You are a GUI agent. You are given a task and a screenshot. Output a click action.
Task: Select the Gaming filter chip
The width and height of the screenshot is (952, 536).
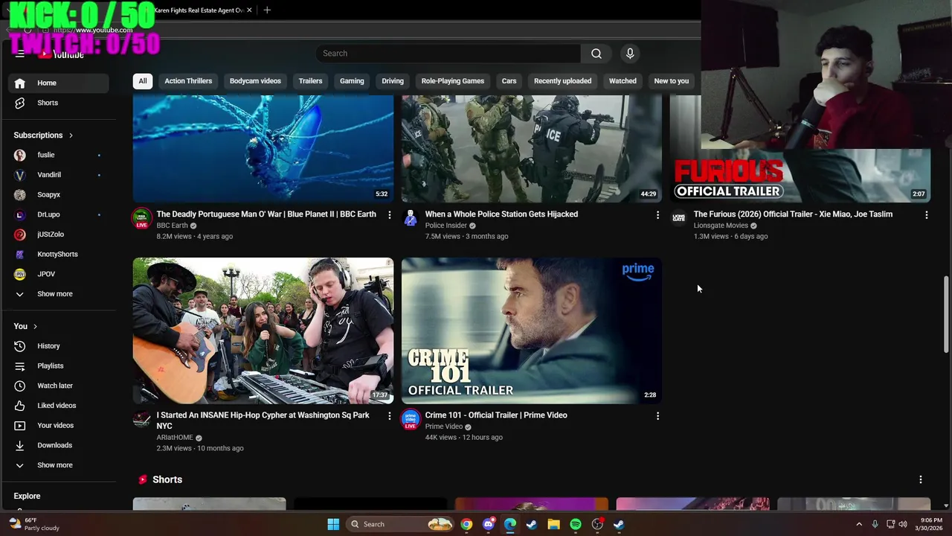352,81
